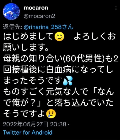Click the smiling face emoji

coord(59,36)
